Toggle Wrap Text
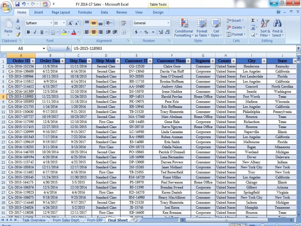Image resolution: width=301 pixels, height=226 pixels. (123, 23)
